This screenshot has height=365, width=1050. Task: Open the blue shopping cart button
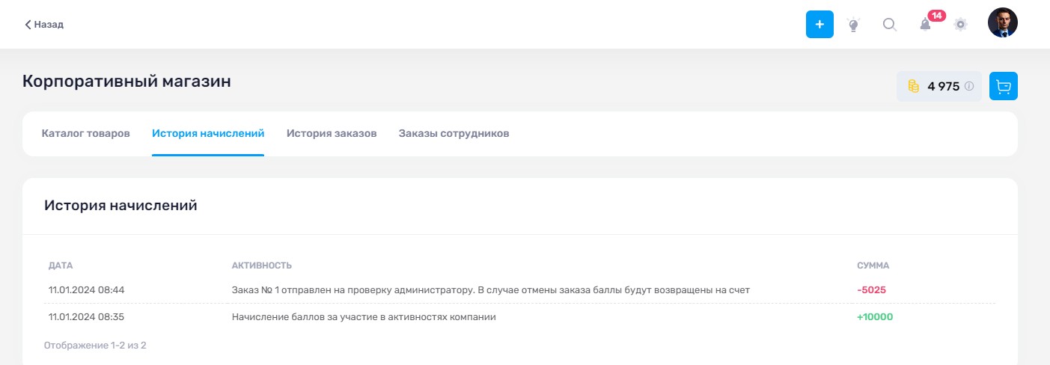[1004, 86]
